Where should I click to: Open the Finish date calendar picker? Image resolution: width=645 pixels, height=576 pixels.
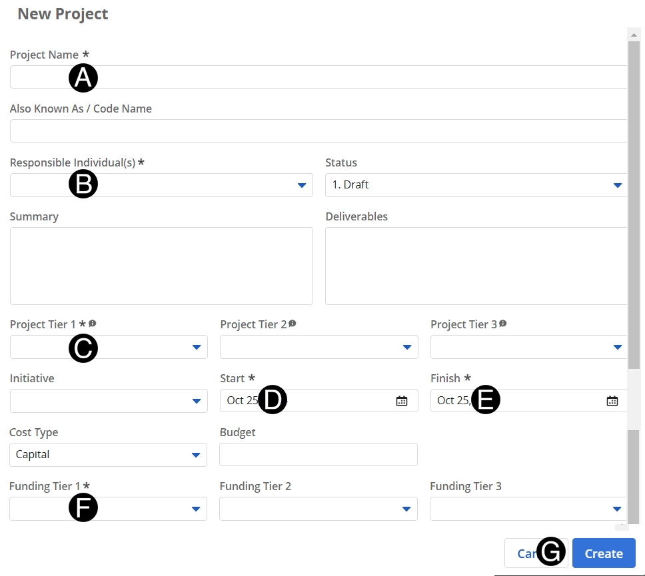612,401
